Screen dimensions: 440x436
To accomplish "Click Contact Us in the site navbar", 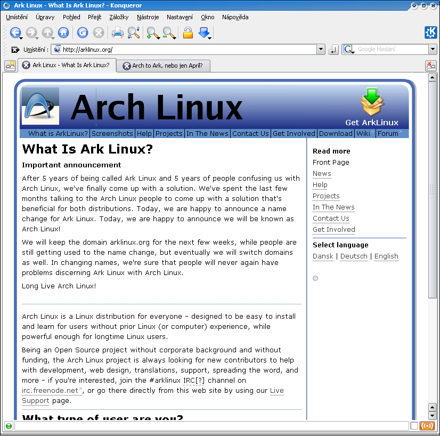I will pos(250,134).
